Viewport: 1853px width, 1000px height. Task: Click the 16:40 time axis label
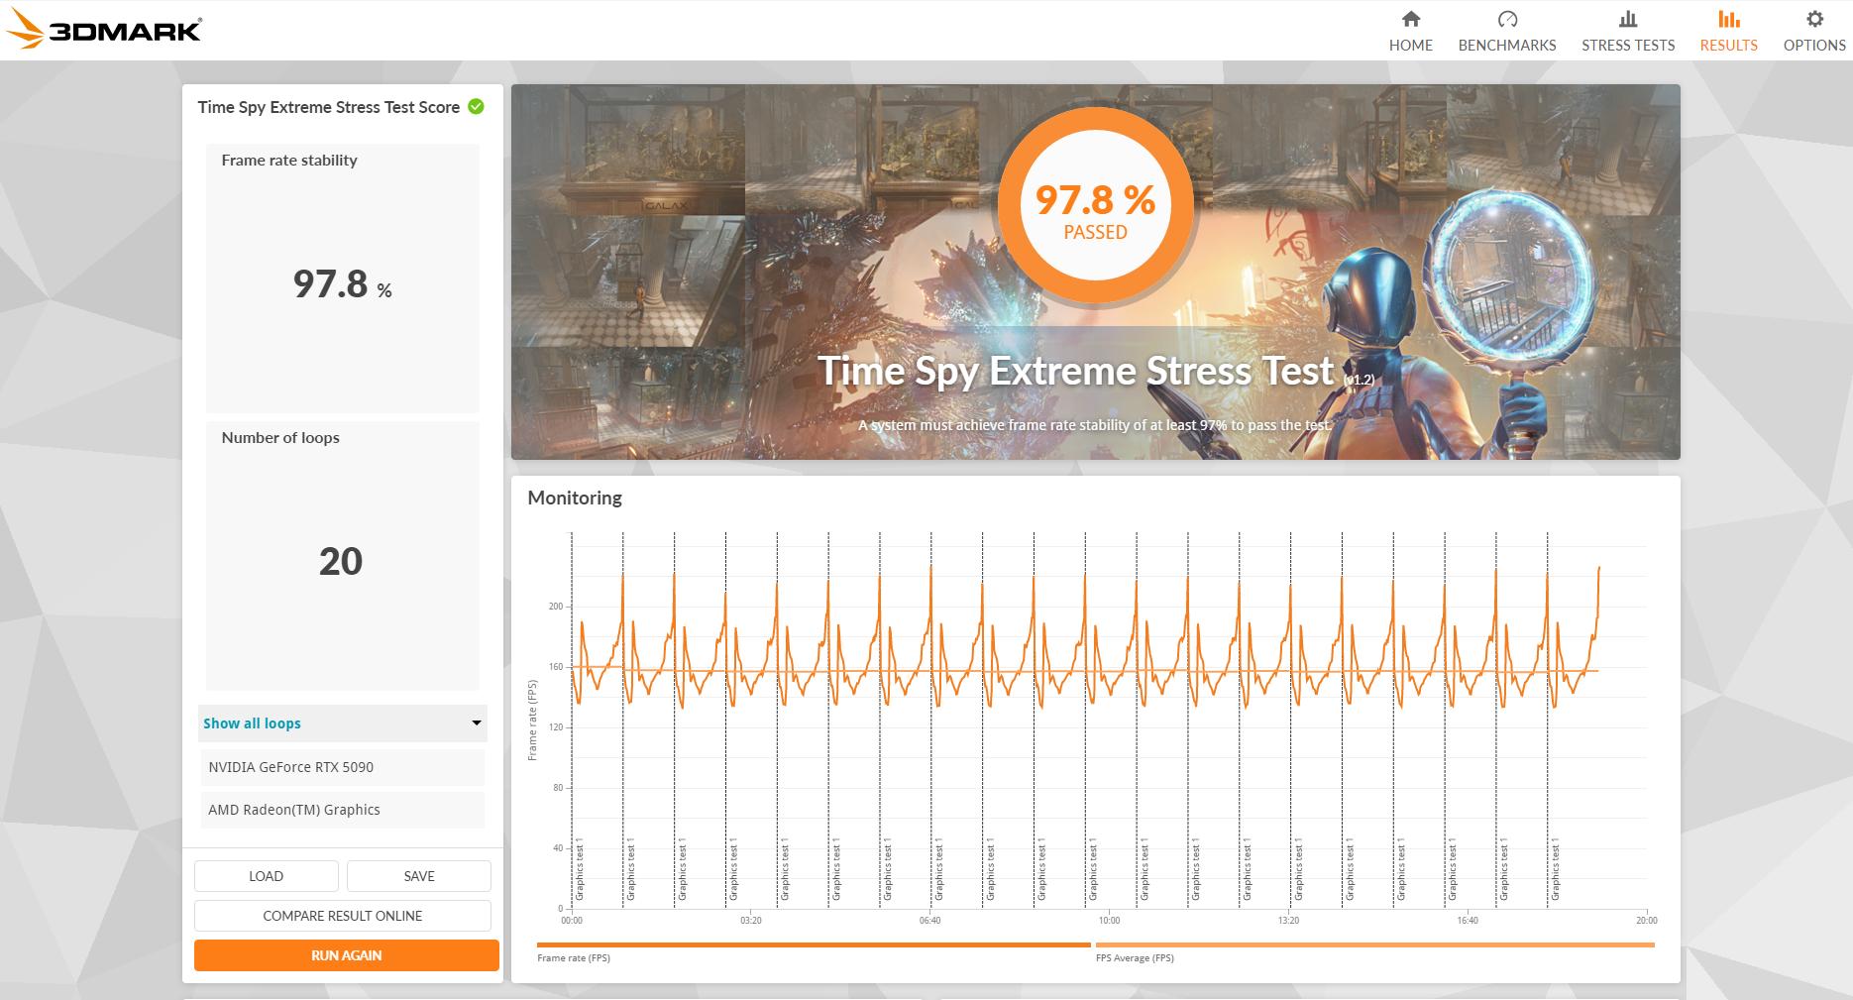point(1468,921)
